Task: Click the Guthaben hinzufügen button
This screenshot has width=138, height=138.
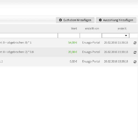Action: 75,20
